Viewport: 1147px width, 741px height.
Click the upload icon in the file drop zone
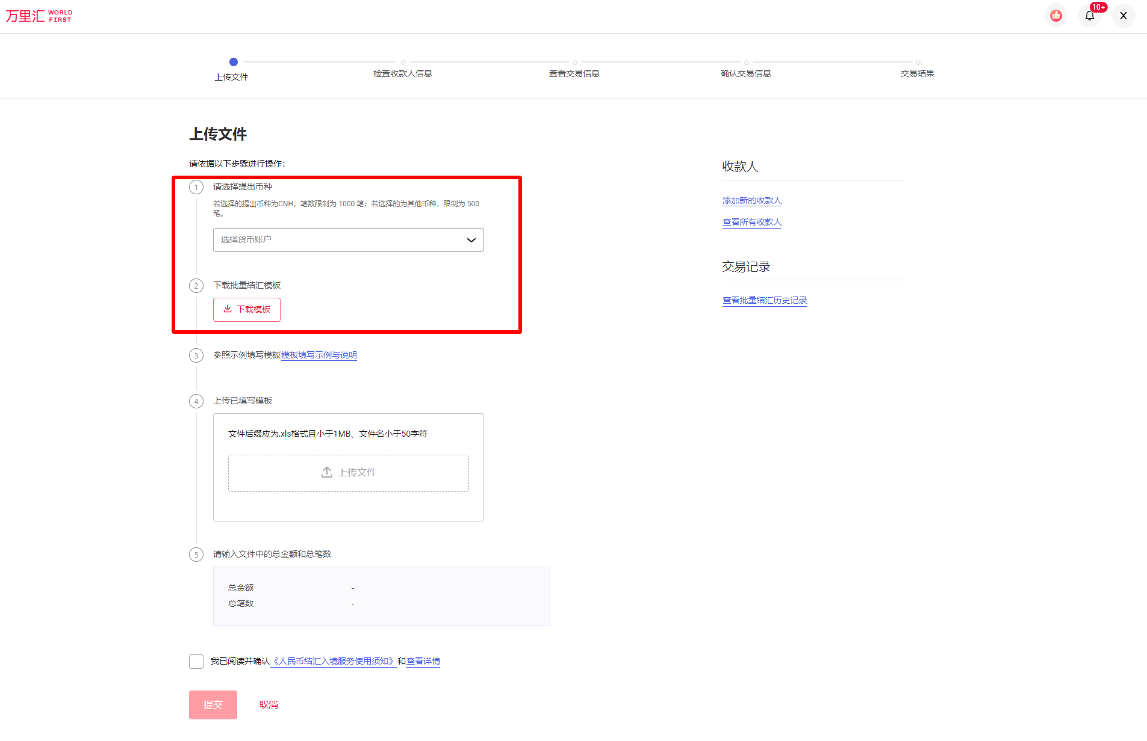[326, 472]
